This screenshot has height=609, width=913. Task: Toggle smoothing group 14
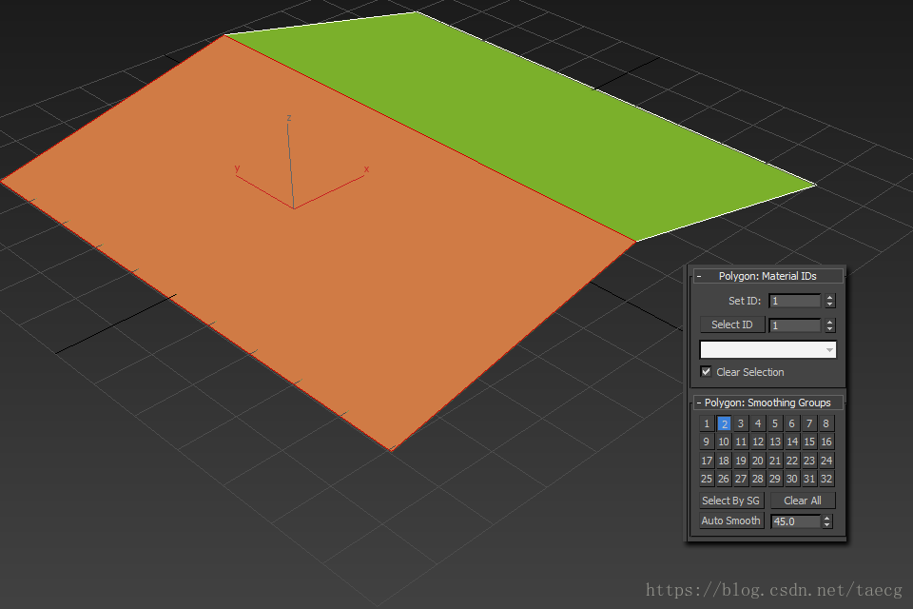click(792, 442)
